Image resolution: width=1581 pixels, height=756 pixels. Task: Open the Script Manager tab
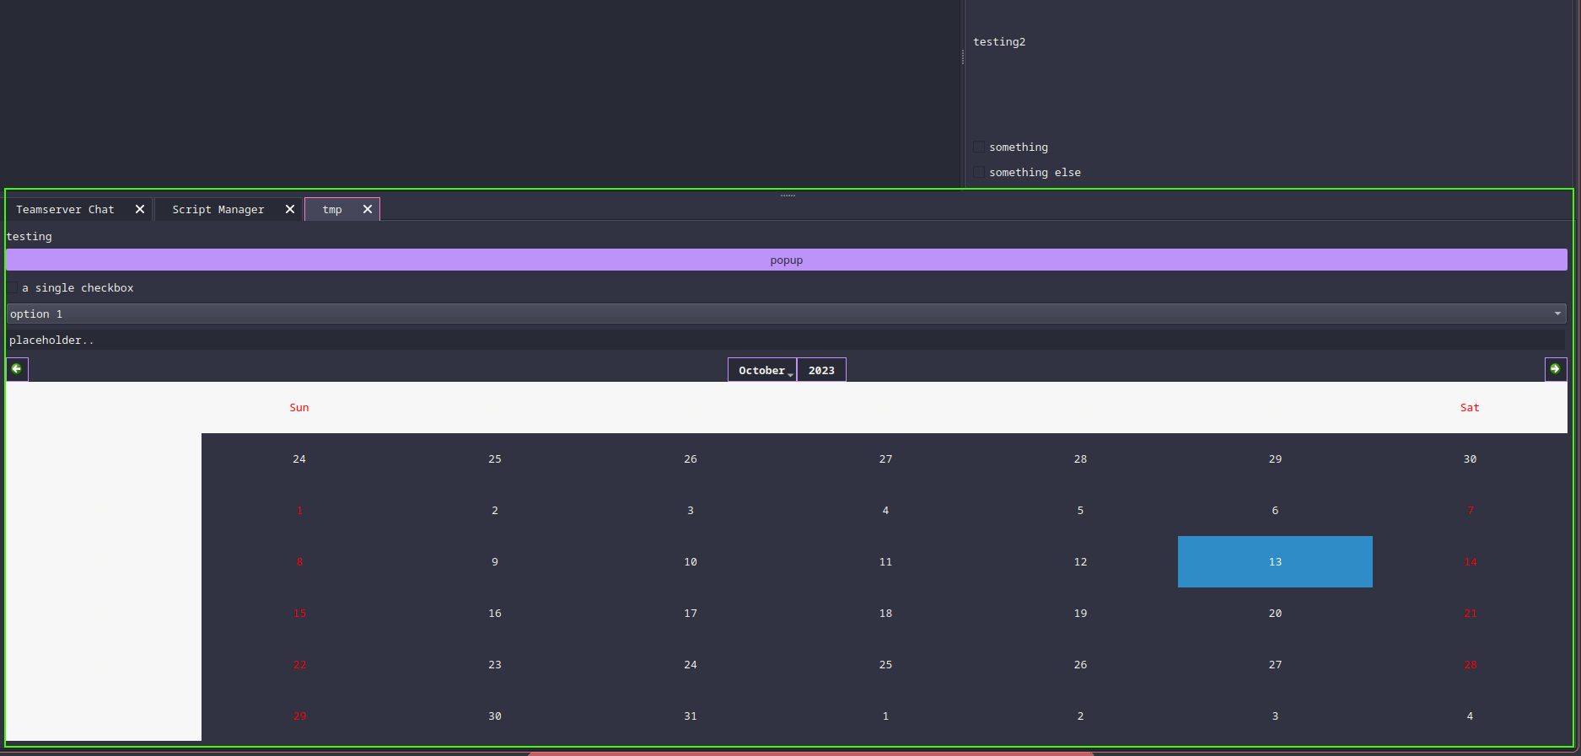[218, 210]
